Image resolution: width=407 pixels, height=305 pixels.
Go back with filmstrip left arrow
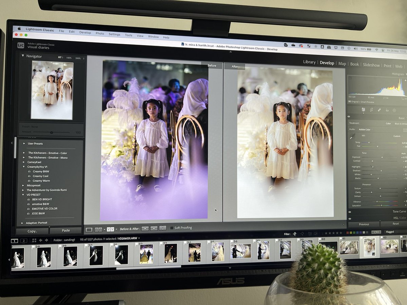pyautogui.click(x=41, y=241)
